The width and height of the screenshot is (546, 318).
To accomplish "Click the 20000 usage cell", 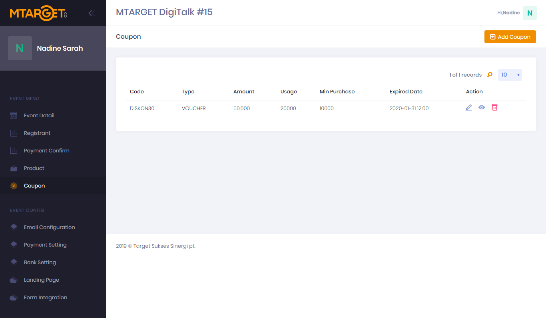I will (288, 108).
